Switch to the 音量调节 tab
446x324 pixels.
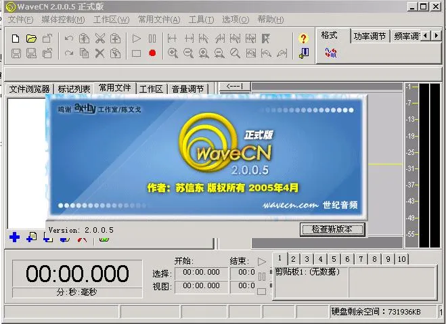click(187, 89)
